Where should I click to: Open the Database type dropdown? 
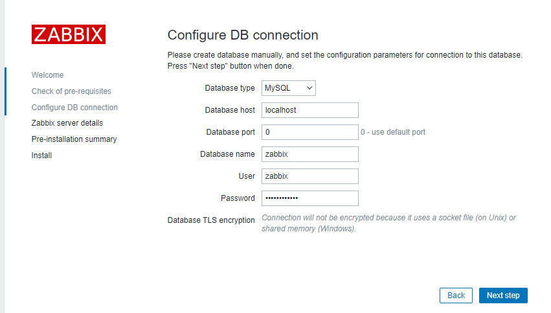(288, 88)
